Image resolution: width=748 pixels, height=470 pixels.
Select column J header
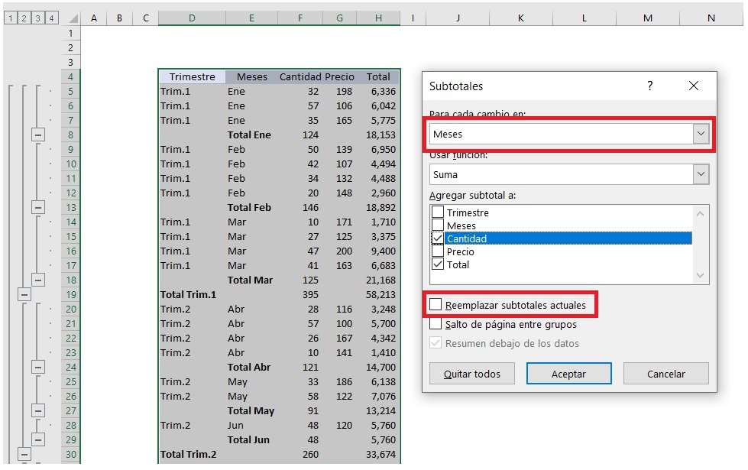(458, 18)
